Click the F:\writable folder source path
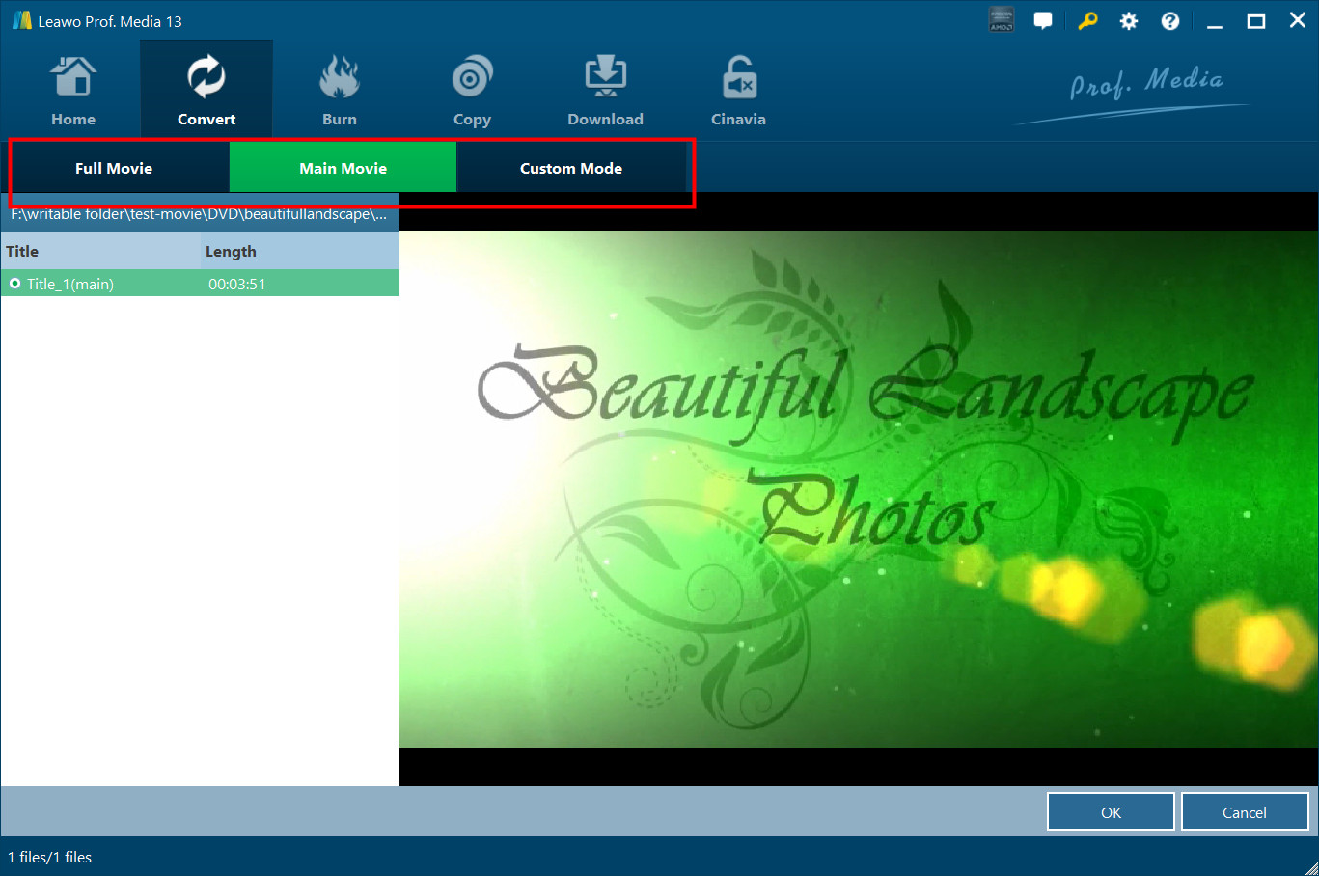1319x876 pixels. [x=199, y=214]
